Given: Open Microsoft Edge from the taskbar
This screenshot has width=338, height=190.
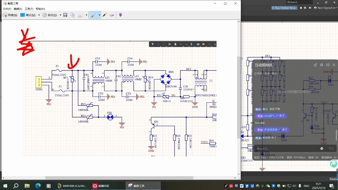Looking at the screenshot, I should click(x=37, y=186).
